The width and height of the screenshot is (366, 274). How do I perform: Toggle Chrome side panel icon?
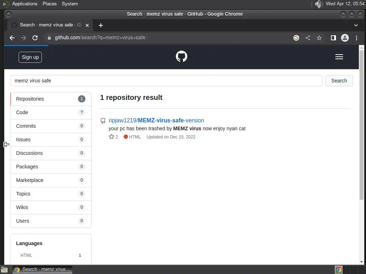point(333,38)
